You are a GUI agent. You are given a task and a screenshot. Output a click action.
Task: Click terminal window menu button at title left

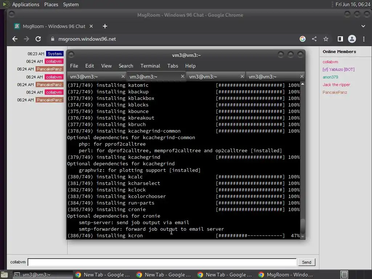[x=71, y=55]
